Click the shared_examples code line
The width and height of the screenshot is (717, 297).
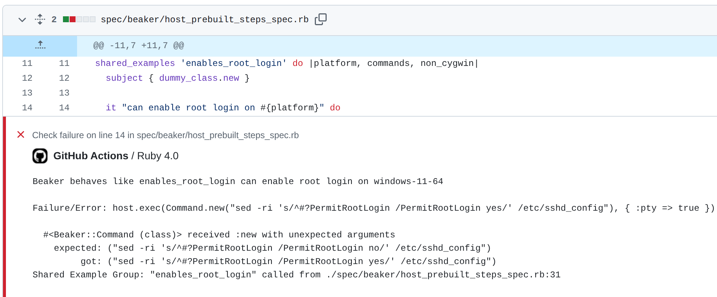click(286, 63)
